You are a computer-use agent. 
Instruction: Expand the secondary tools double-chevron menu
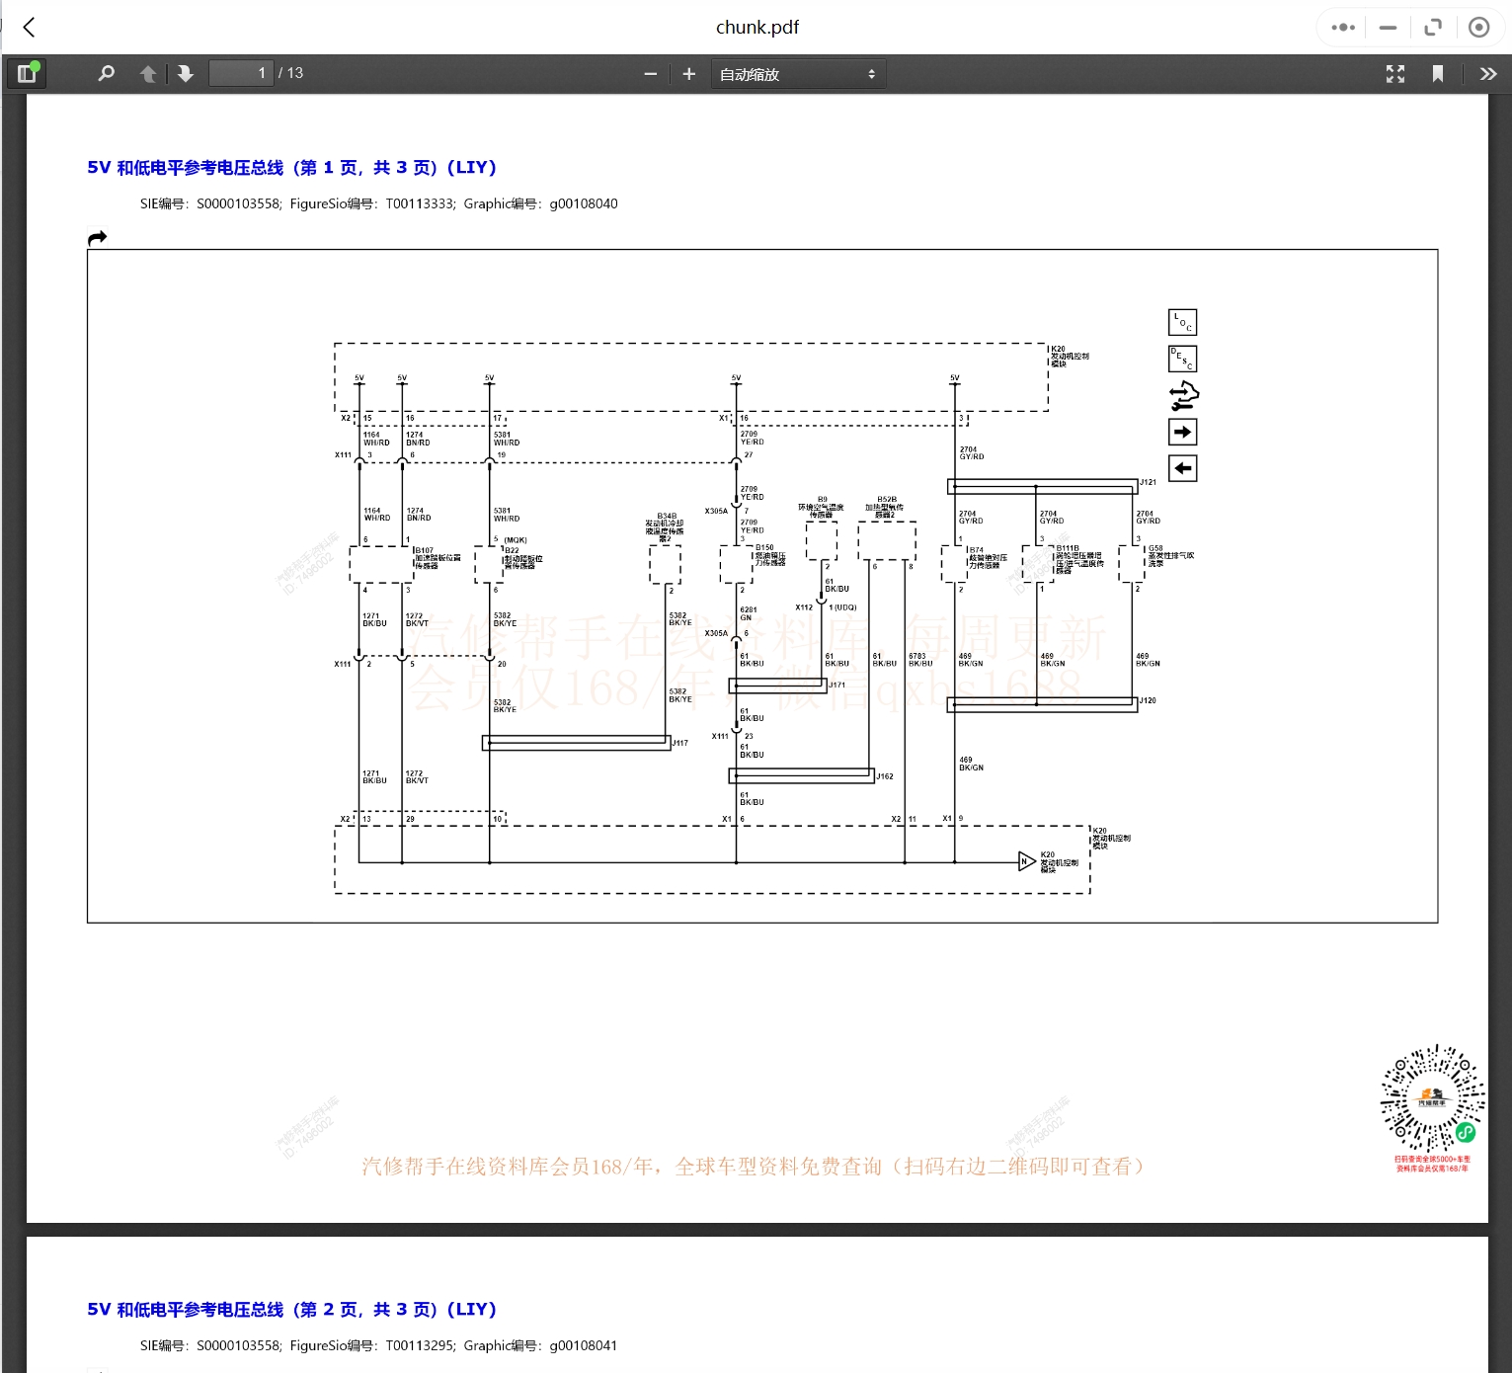tap(1487, 74)
